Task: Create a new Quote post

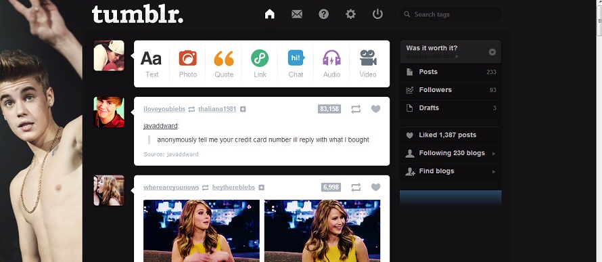Action: point(224,64)
